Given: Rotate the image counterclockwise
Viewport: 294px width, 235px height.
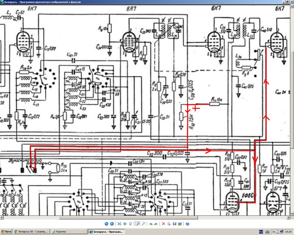Looking at the screenshot, I should click(x=156, y=224).
